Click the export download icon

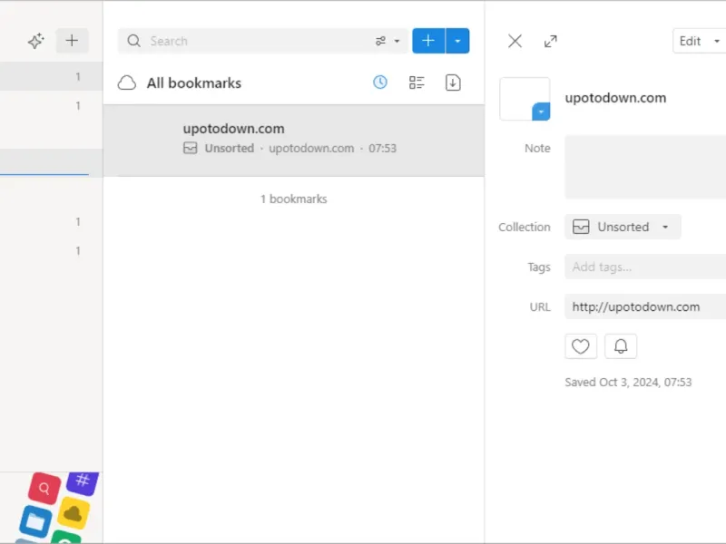453,83
